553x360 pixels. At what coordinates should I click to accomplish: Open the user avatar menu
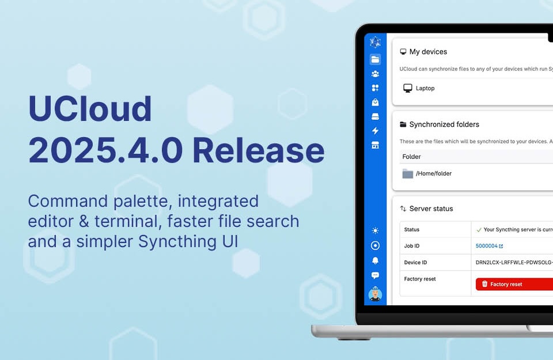pos(375,294)
